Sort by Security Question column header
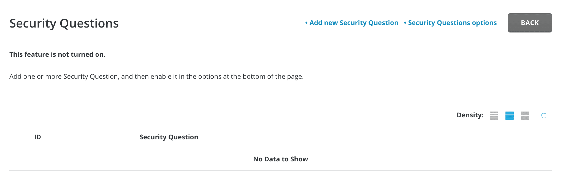563x179 pixels. click(169, 137)
